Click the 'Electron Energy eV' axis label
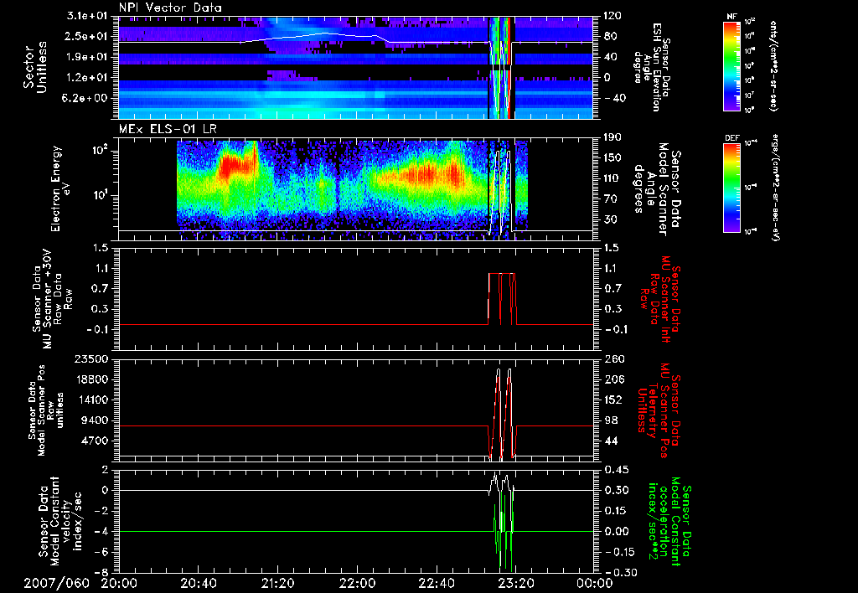The image size is (858, 593). 60,188
